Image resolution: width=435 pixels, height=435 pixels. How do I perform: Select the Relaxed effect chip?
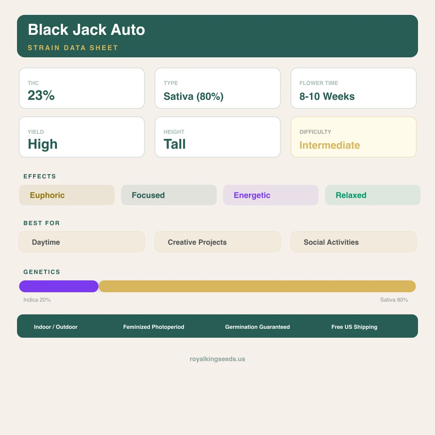(x=373, y=195)
